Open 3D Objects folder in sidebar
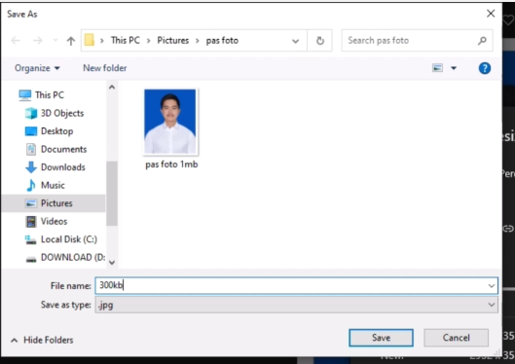The image size is (515, 364). tap(62, 113)
